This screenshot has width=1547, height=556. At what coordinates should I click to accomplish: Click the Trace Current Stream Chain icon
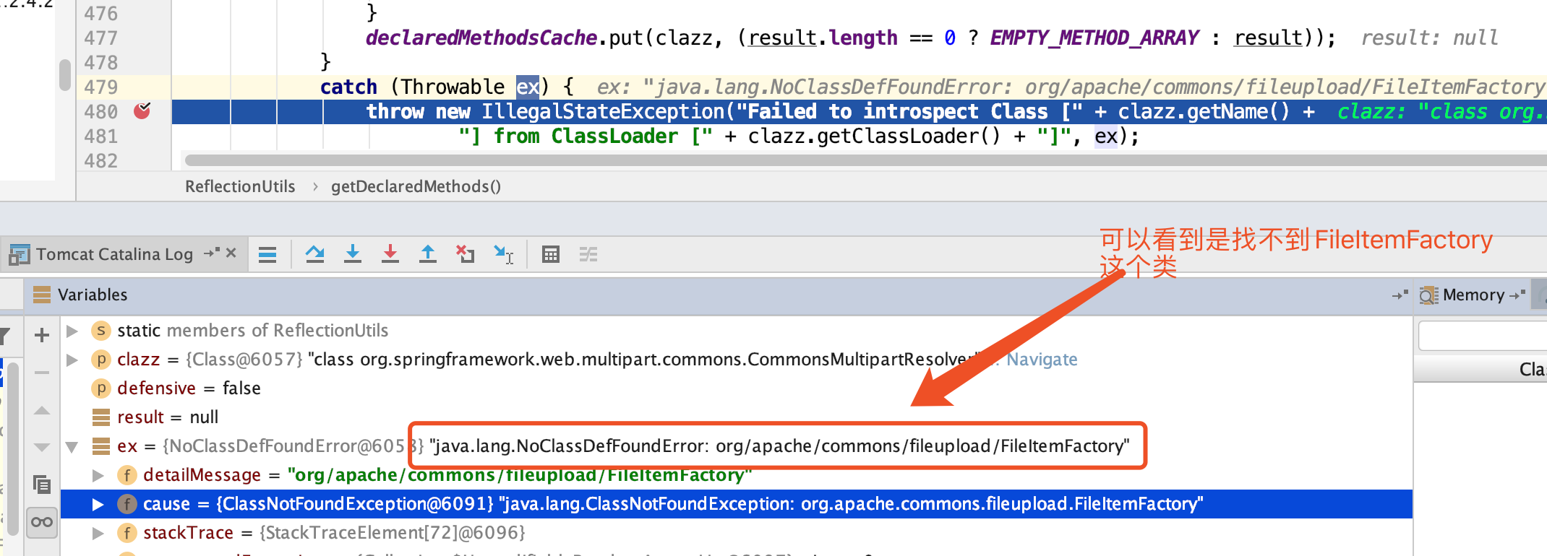[x=588, y=254]
